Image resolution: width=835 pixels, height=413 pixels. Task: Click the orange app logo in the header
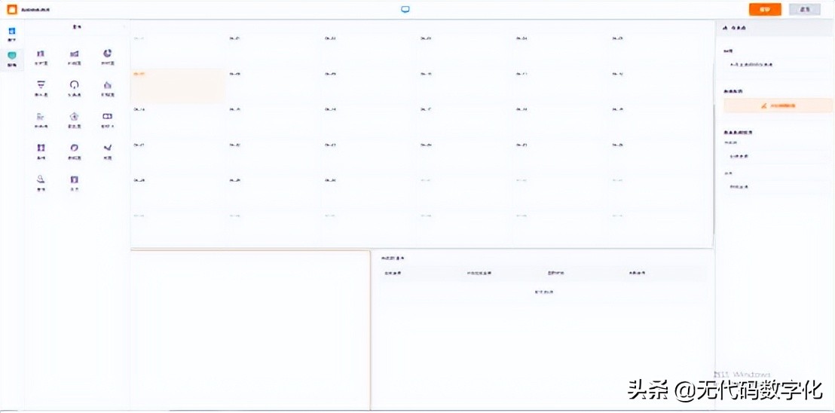pyautogui.click(x=12, y=10)
